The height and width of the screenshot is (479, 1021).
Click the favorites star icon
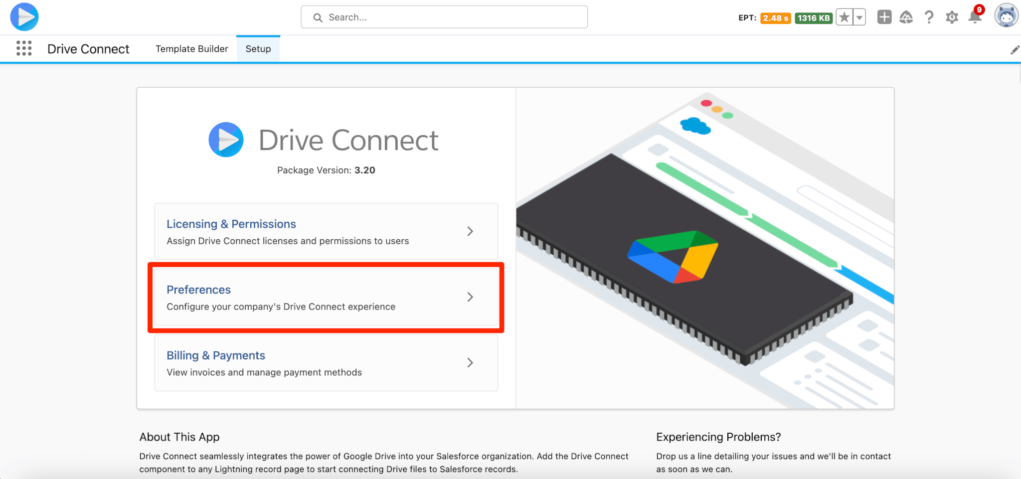[844, 17]
